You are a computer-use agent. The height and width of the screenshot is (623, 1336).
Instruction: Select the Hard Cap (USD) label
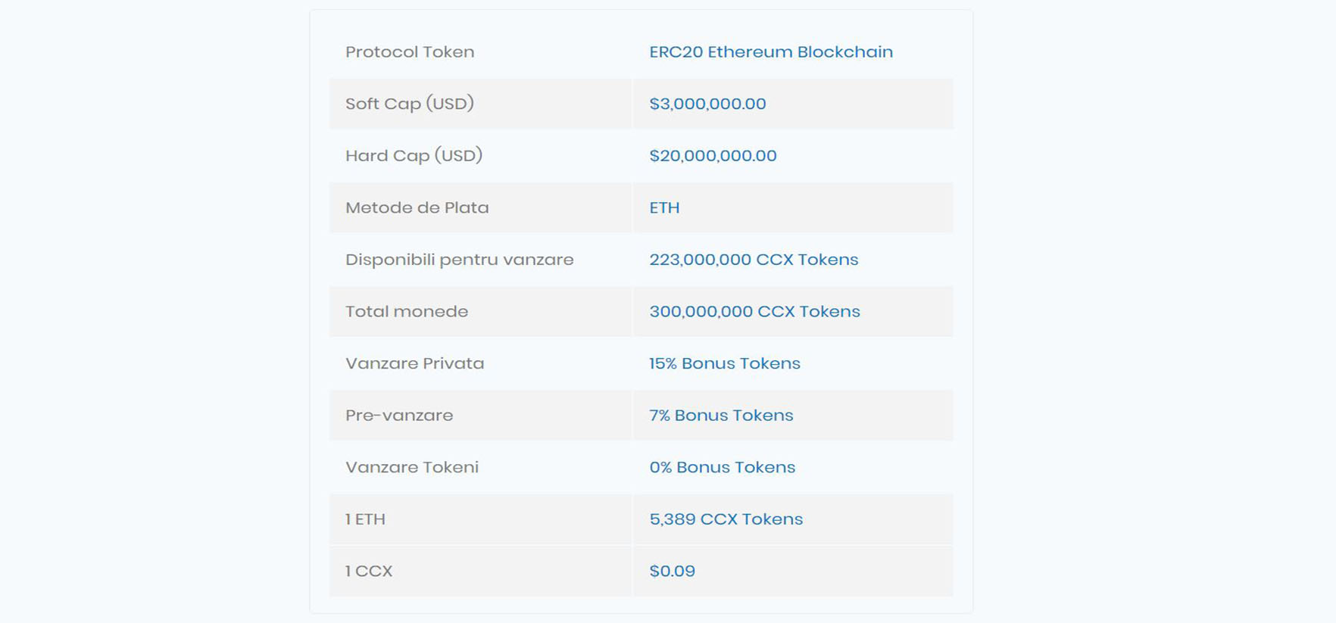[414, 155]
